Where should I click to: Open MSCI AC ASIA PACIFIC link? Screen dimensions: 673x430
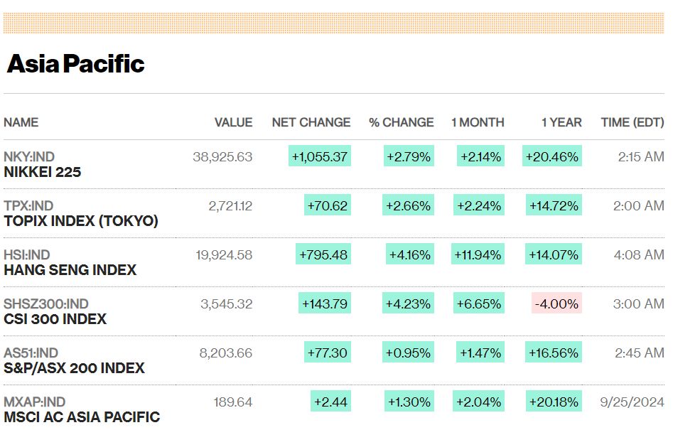[x=82, y=416]
